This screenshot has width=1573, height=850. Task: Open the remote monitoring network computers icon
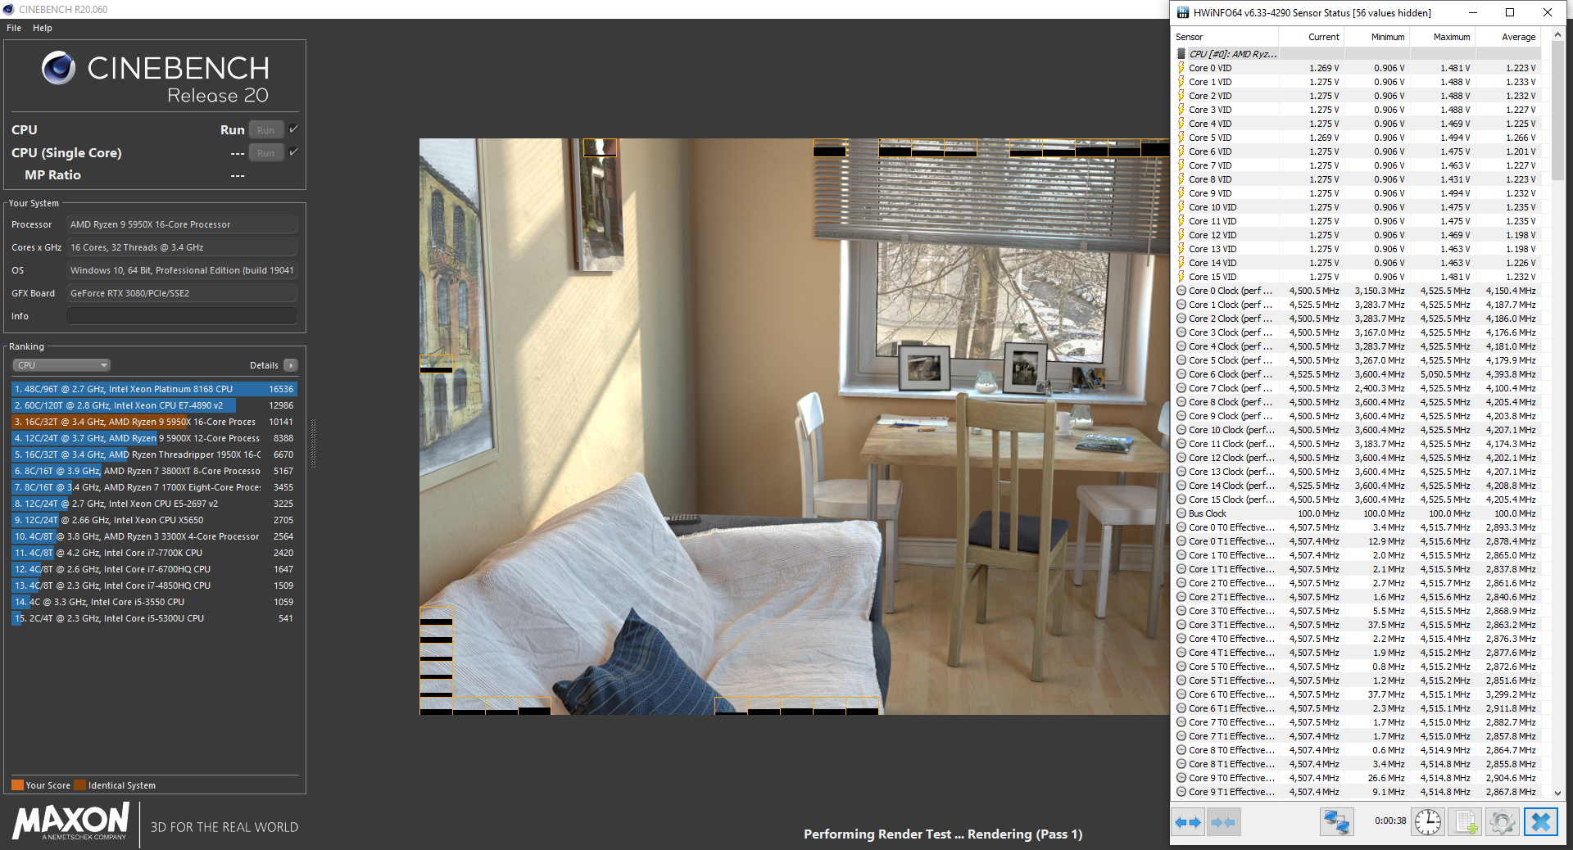(x=1336, y=821)
